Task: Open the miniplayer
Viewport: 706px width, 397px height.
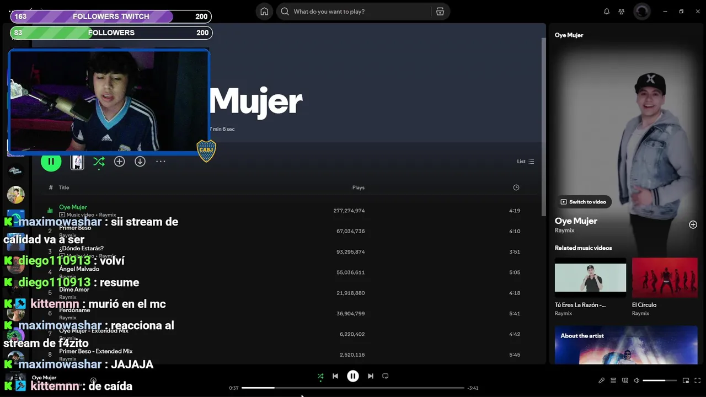Action: (686, 380)
